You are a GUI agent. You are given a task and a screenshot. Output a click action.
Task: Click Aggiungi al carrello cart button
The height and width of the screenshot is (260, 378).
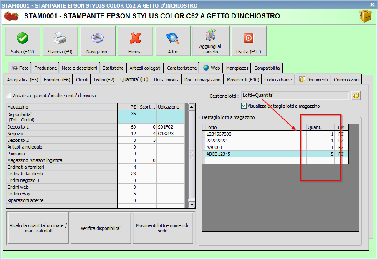[x=211, y=41]
